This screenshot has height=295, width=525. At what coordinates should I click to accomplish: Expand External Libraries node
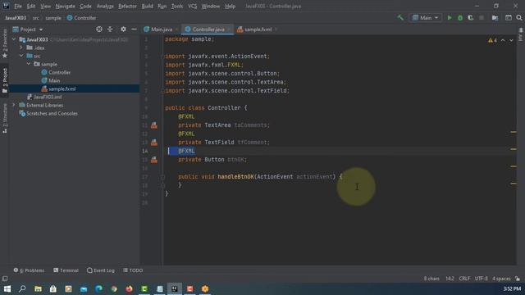pos(14,105)
